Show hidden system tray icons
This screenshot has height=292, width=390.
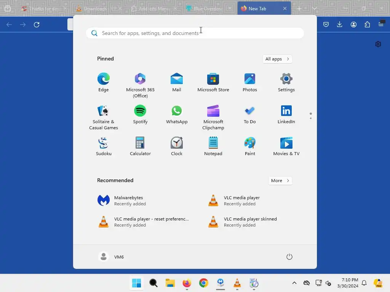294,283
